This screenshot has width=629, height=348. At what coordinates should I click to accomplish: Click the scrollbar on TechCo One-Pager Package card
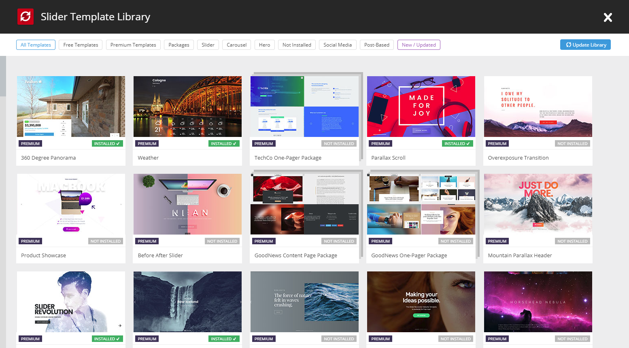pos(361,117)
